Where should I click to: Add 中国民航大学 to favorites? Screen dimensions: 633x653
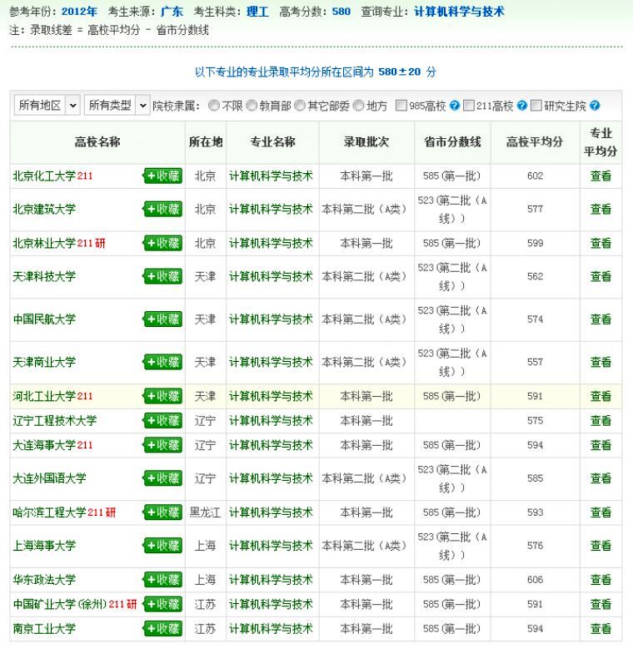click(162, 319)
